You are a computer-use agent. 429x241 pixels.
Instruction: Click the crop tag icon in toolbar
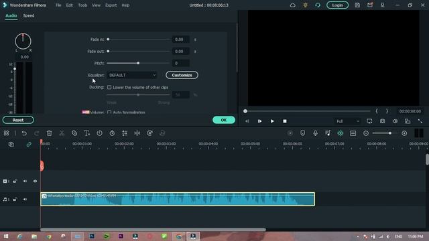pyautogui.click(x=74, y=133)
